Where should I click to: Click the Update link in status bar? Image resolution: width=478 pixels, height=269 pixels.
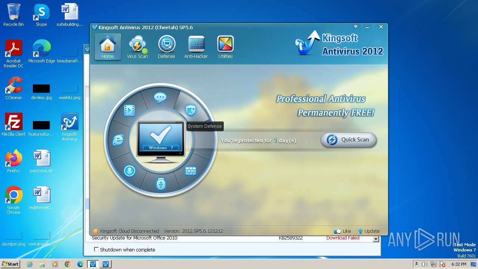click(369, 231)
